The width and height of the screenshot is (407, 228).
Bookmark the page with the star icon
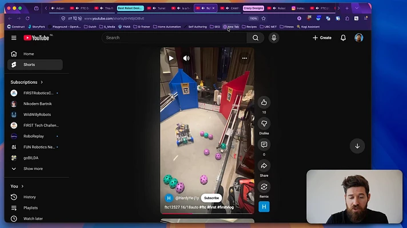[264, 19]
